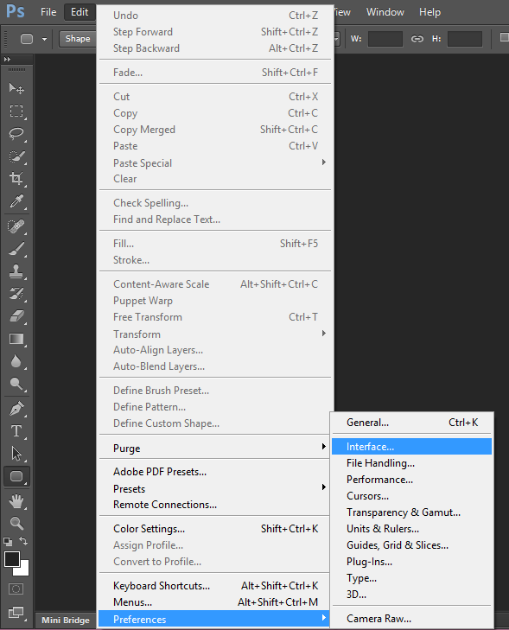Open Performance preferences
Screen dimensions: 509x630
(411, 480)
